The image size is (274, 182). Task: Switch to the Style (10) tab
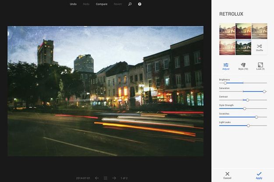(x=243, y=66)
